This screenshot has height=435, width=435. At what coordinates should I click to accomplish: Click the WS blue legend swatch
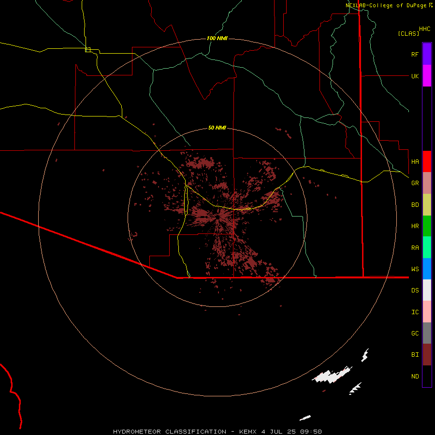point(427,269)
